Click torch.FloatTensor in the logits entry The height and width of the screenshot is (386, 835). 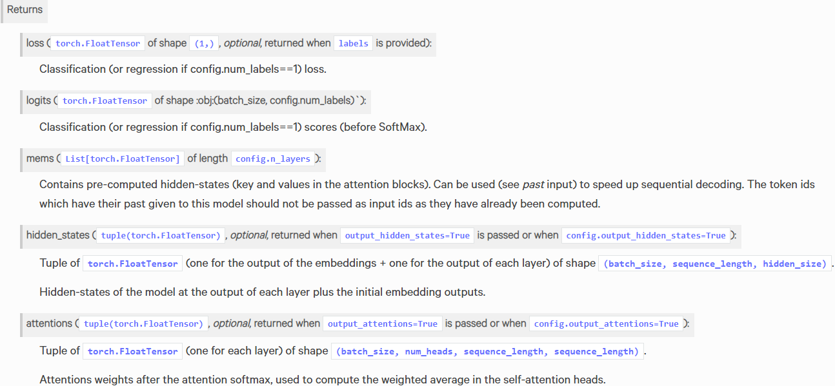point(105,101)
